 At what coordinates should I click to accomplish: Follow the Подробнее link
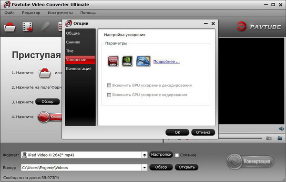(x=166, y=62)
